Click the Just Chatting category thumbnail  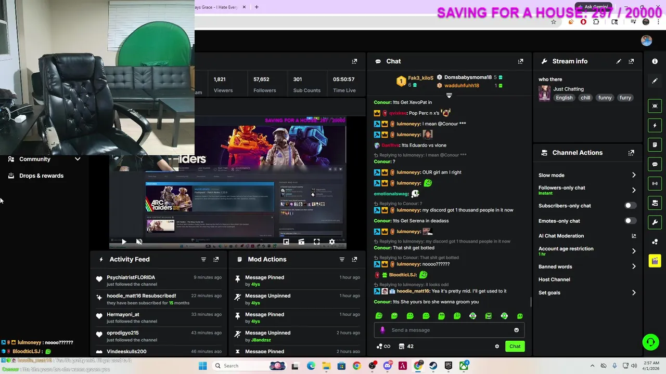coord(545,94)
